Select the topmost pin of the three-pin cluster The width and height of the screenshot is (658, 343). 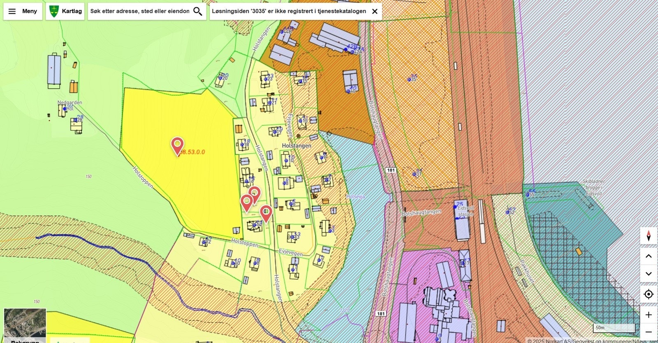[x=255, y=195]
